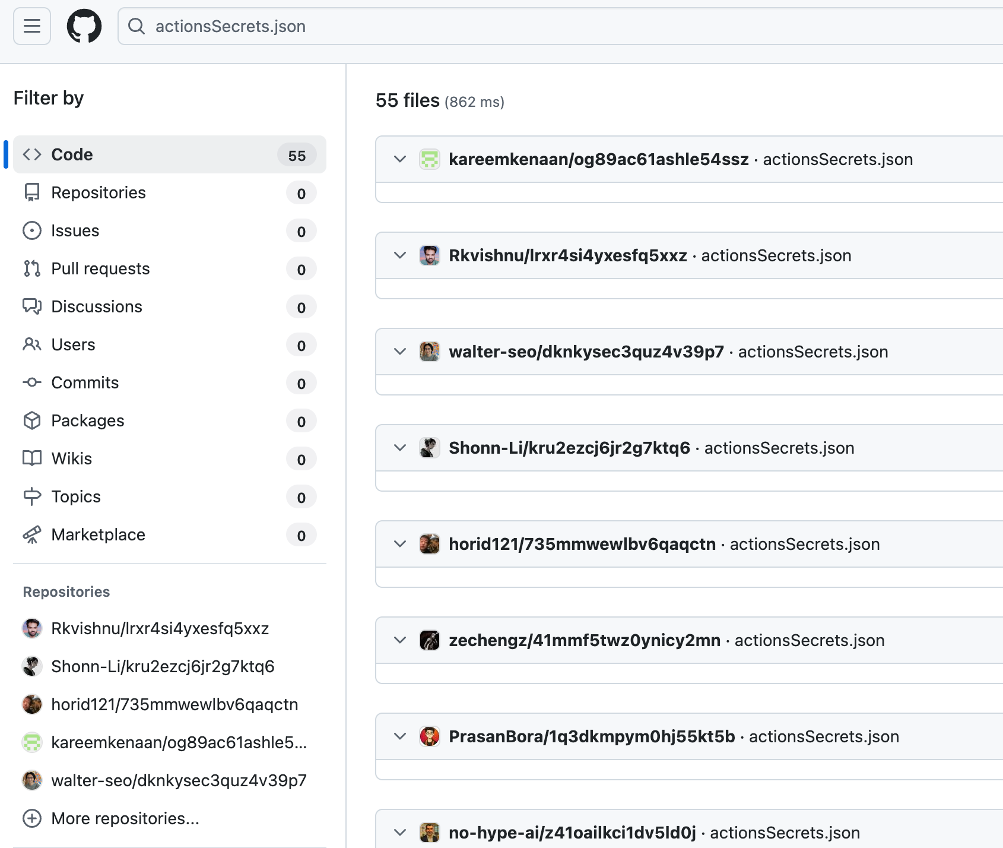Image resolution: width=1003 pixels, height=848 pixels.
Task: Click the PrasanBora avatar icon
Action: pyautogui.click(x=429, y=736)
